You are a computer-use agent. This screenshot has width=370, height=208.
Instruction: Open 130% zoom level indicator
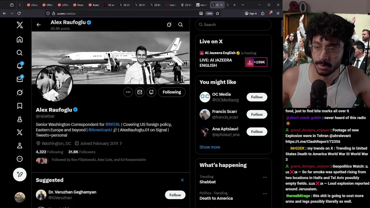pos(209,13)
